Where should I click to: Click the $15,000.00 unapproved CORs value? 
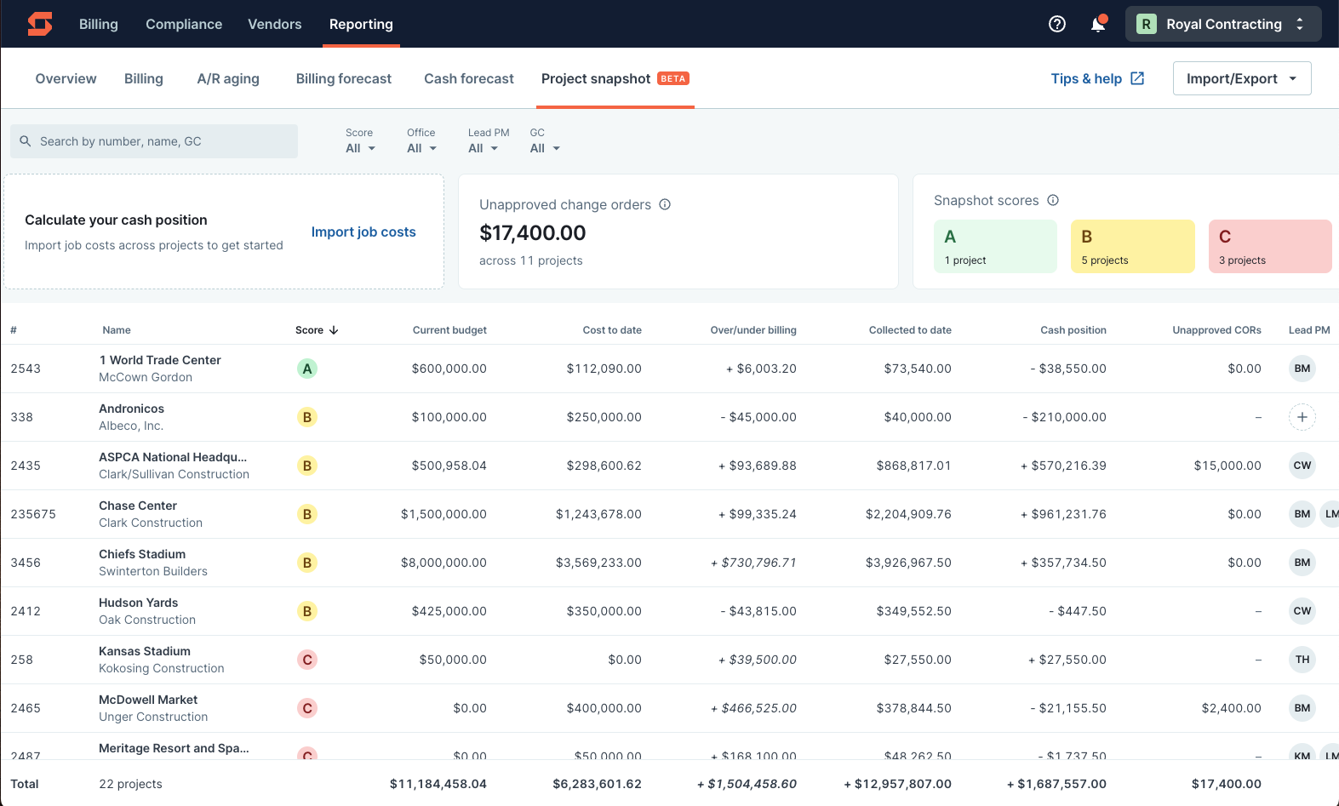point(1227,466)
